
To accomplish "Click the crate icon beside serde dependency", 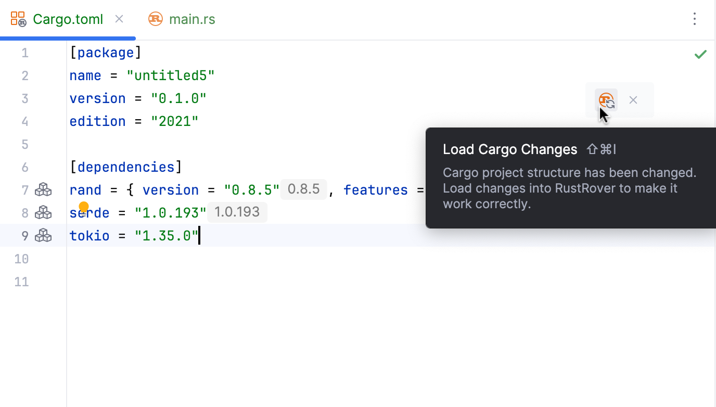I will [x=44, y=212].
